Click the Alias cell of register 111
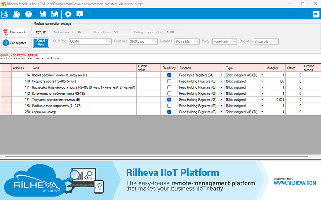321x200 pixels. point(83,87)
